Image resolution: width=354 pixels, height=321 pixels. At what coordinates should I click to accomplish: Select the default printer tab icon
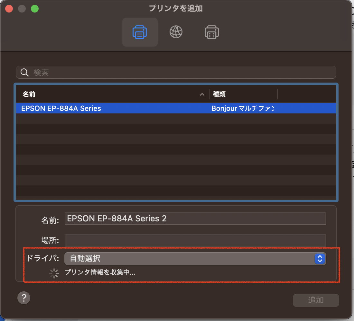(140, 32)
